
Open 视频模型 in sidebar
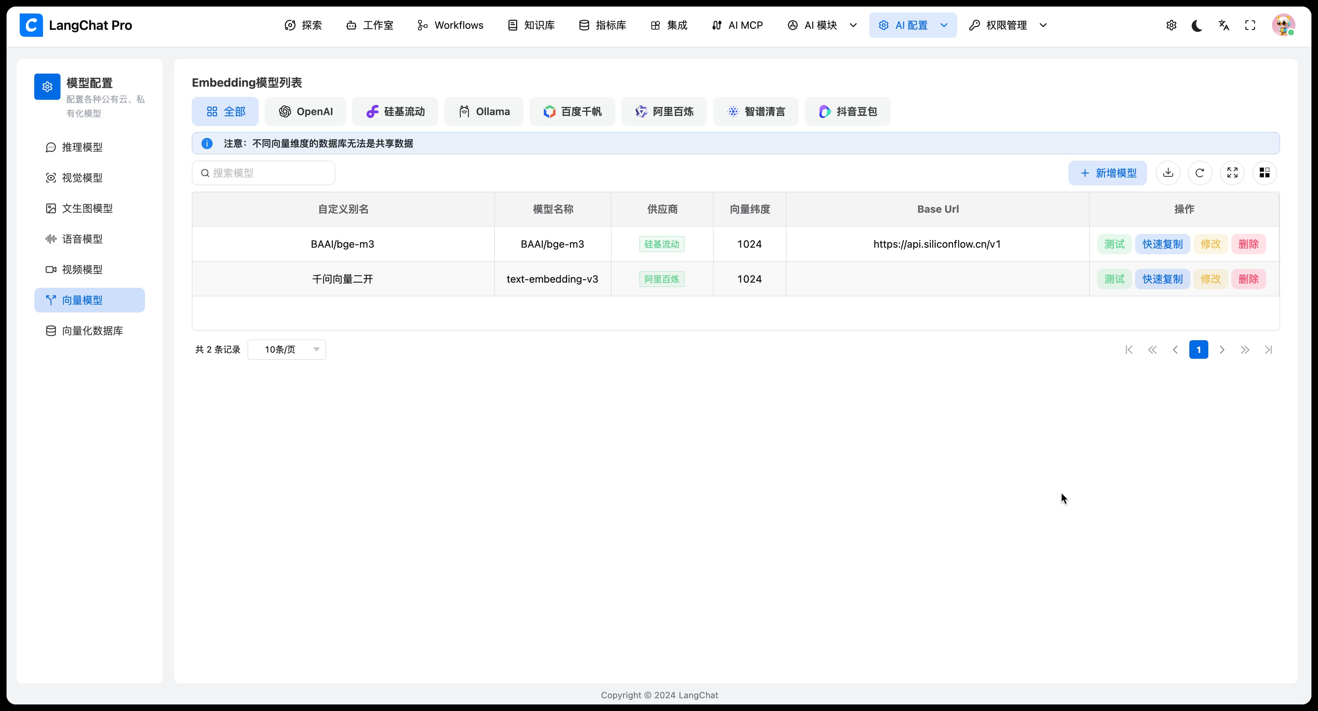tap(90, 270)
